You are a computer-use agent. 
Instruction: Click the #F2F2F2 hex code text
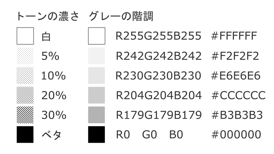click(235, 56)
